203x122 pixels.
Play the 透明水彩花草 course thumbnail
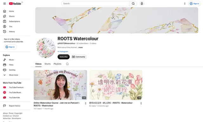coord(115,85)
